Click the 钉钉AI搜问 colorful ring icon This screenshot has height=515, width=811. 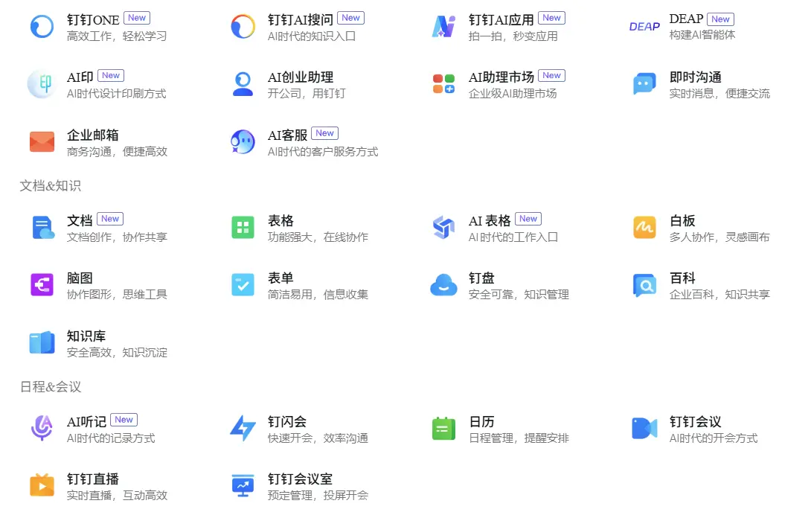243,26
